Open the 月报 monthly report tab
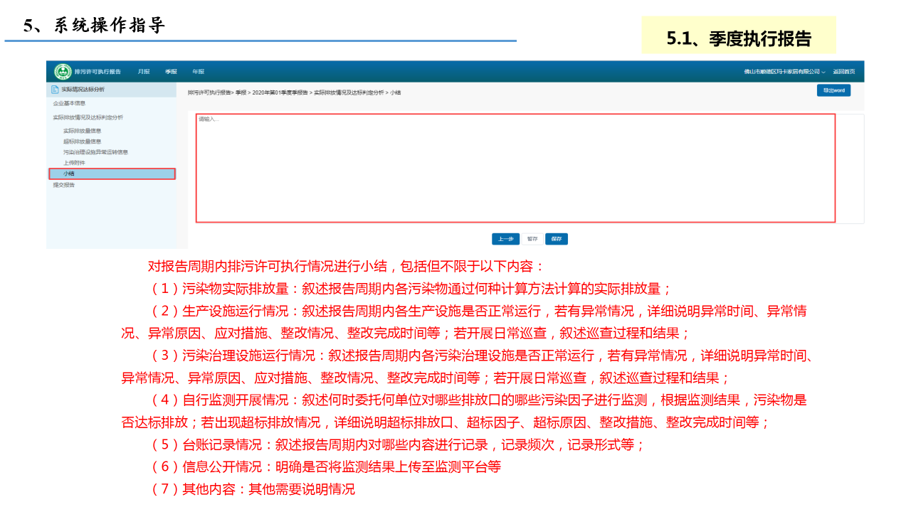 [144, 72]
